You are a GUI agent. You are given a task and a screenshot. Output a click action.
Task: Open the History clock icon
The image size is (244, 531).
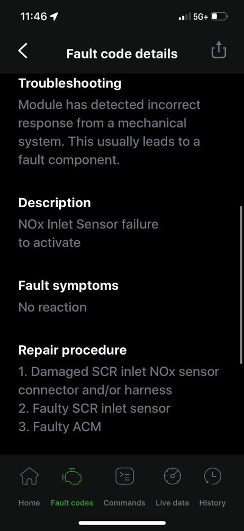(x=213, y=476)
